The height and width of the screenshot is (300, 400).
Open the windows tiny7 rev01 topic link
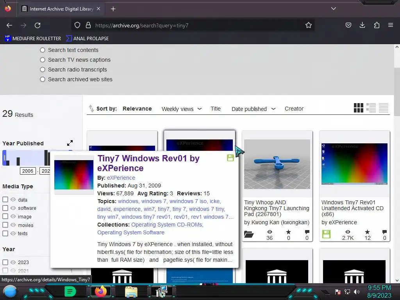146,217
